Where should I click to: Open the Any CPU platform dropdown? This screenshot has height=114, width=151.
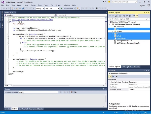(x=51, y=9)
